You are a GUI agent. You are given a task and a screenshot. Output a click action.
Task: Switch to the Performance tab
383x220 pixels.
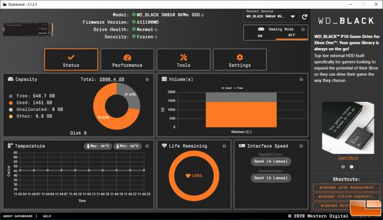[127, 59]
